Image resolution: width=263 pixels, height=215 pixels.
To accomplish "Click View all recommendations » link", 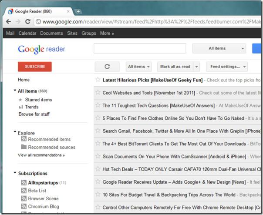I will tap(41, 155).
